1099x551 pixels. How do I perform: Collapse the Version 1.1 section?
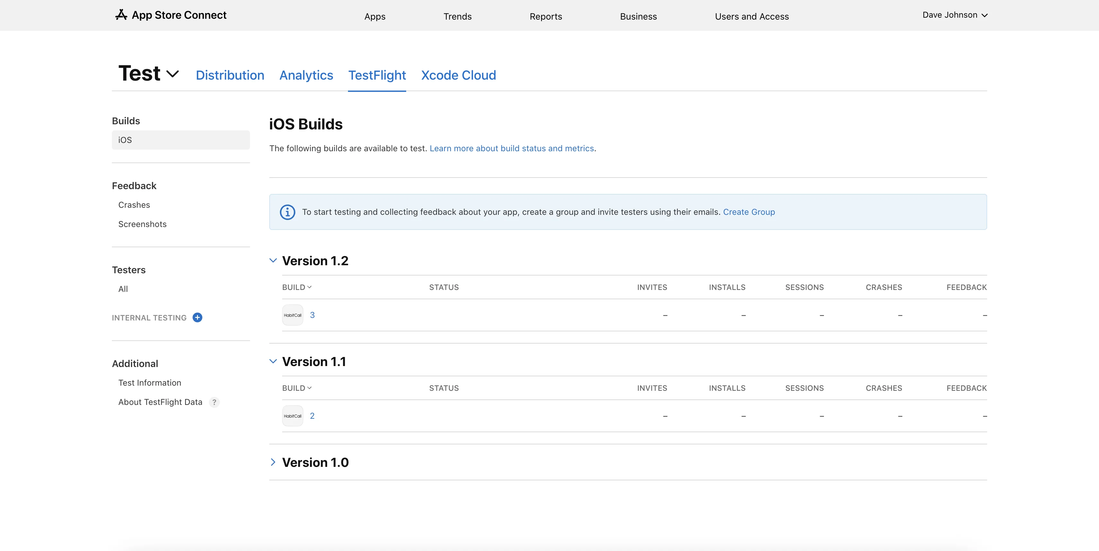pyautogui.click(x=273, y=361)
